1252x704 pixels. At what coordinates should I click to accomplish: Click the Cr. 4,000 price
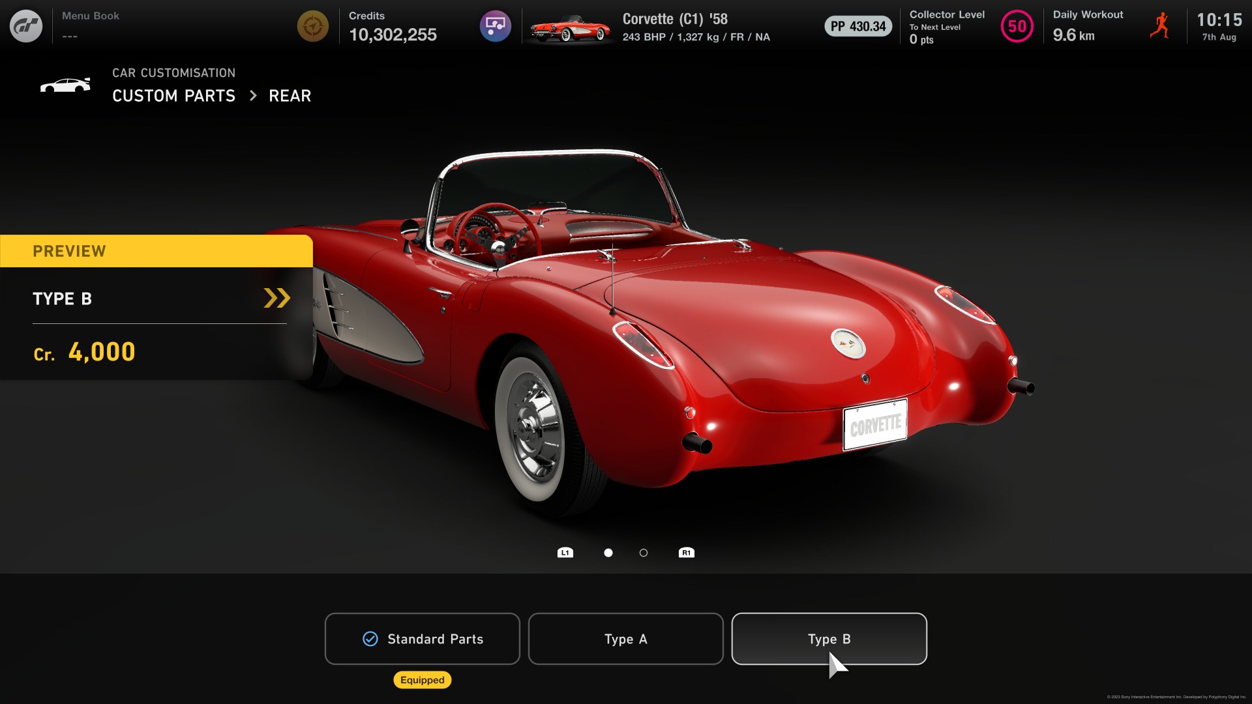tap(84, 352)
